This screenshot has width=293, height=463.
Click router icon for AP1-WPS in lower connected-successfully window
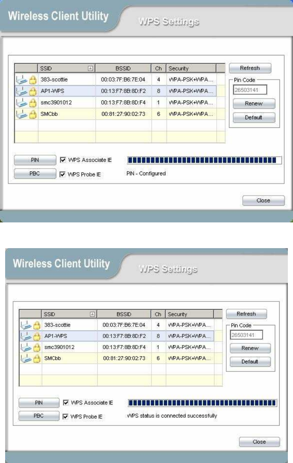pyautogui.click(x=26, y=336)
